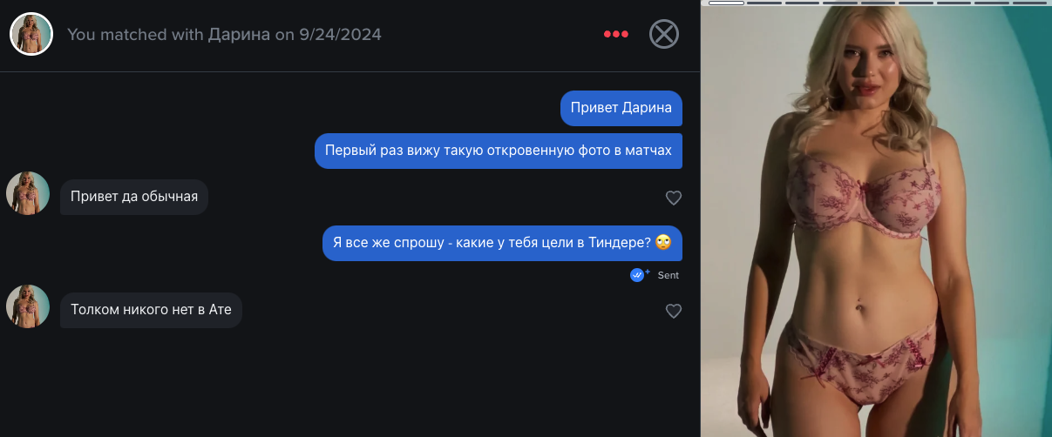This screenshot has height=437, width=1052.
Task: Click the "Sent" status label
Action: [668, 275]
